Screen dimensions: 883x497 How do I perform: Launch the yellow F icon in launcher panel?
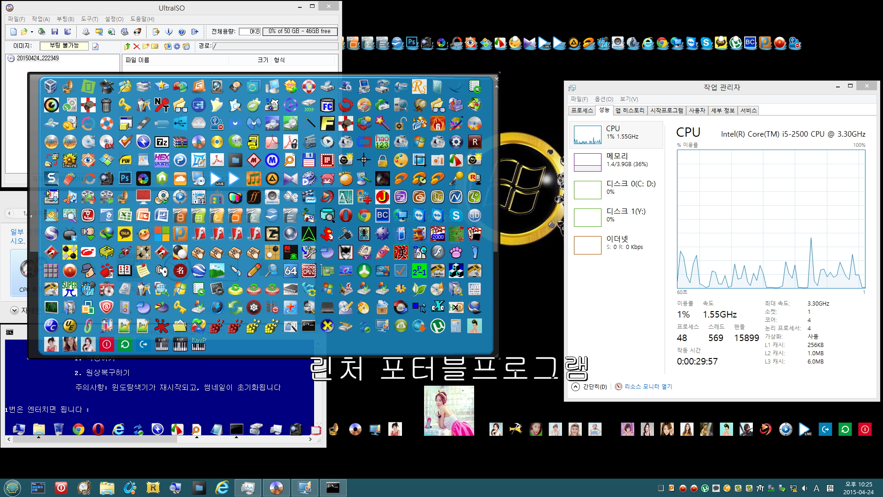point(327,123)
